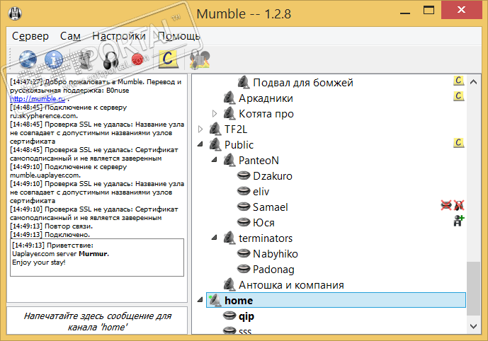Click channel tree scroll down arrow
Image resolution: width=488 pixels, height=341 pixels.
474,326
